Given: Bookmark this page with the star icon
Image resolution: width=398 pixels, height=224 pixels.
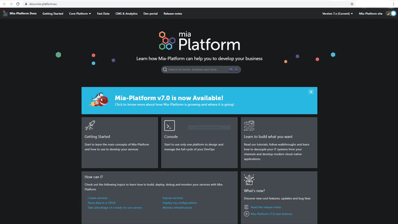Looking at the screenshot, I should 352,4.
